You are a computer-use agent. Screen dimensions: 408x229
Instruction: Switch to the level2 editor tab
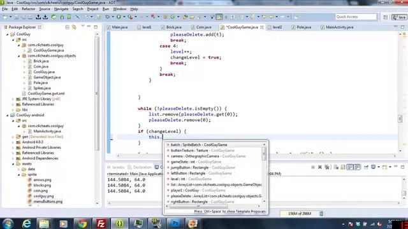pyautogui.click(x=275, y=27)
